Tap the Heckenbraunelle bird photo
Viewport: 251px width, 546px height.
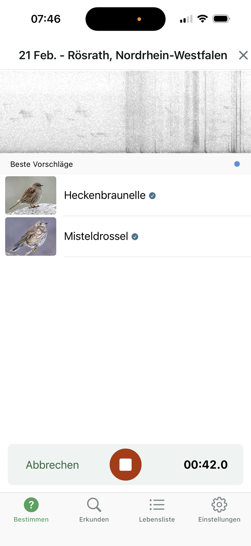pyautogui.click(x=31, y=195)
